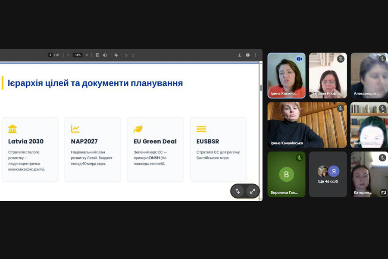The image size is (388, 259).
Task: Select the EU Green Deal card heading
Action: point(155,141)
